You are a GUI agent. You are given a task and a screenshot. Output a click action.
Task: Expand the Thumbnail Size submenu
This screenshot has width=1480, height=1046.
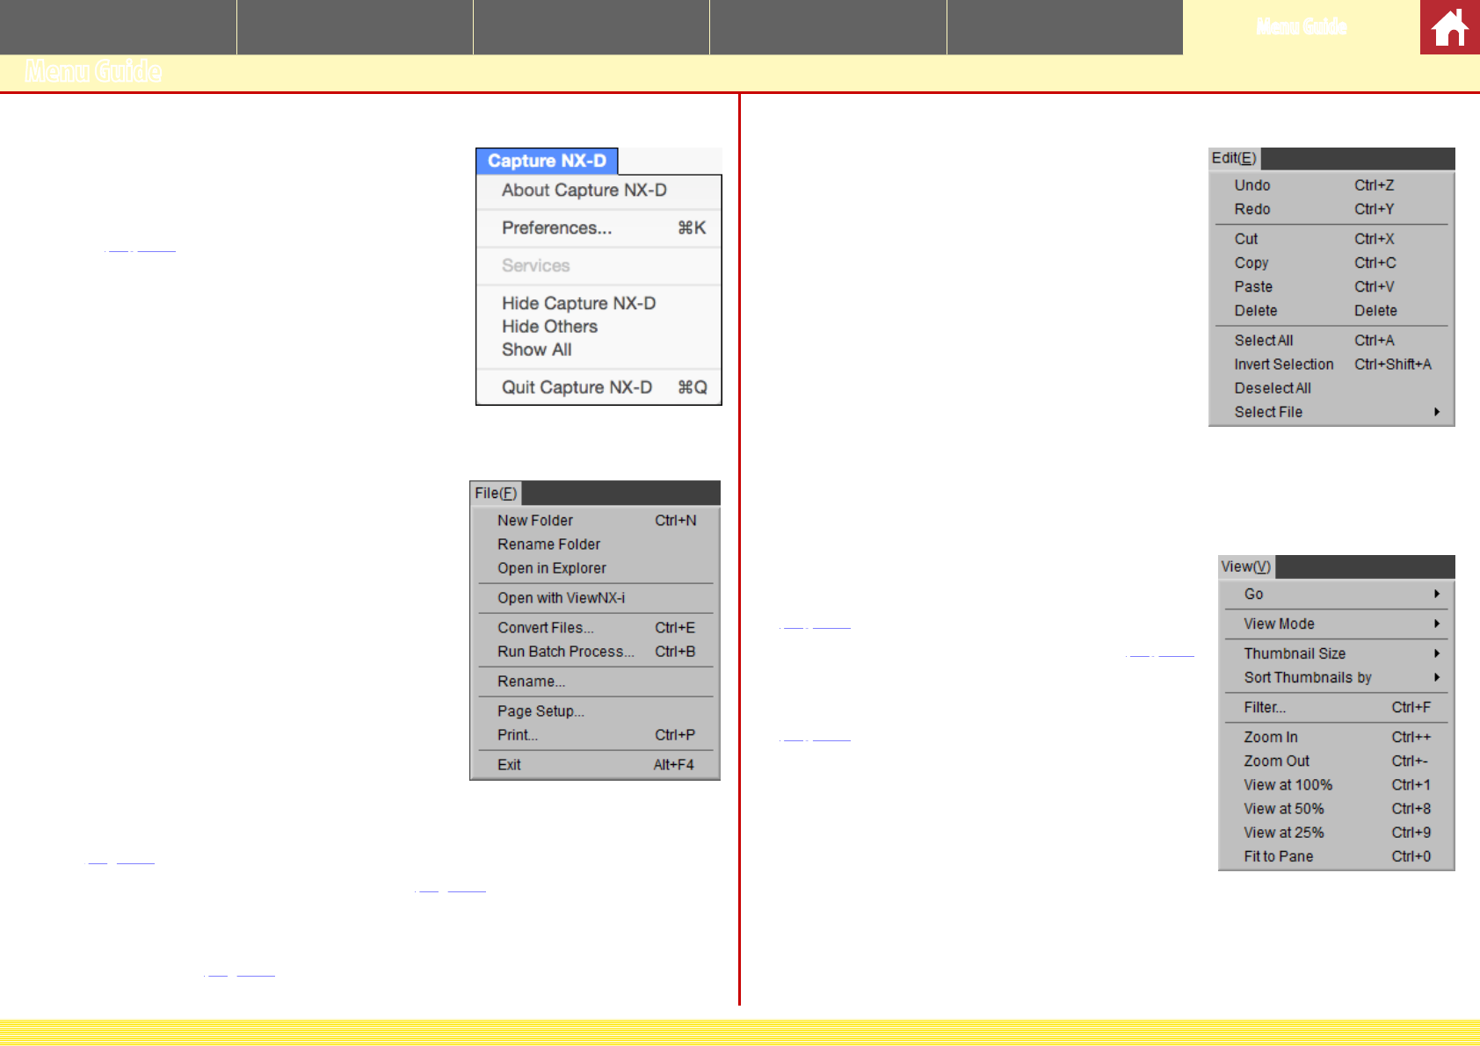(1337, 653)
